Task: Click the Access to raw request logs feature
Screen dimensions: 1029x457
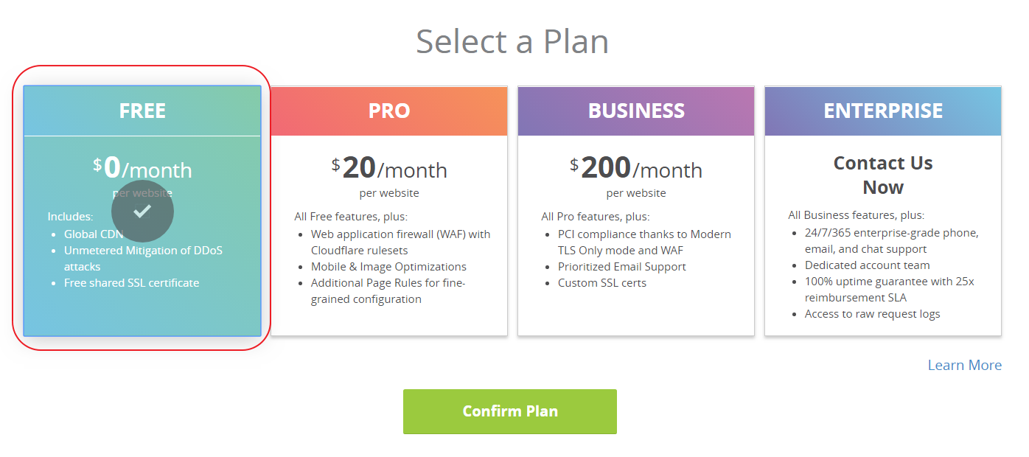Action: 872,314
